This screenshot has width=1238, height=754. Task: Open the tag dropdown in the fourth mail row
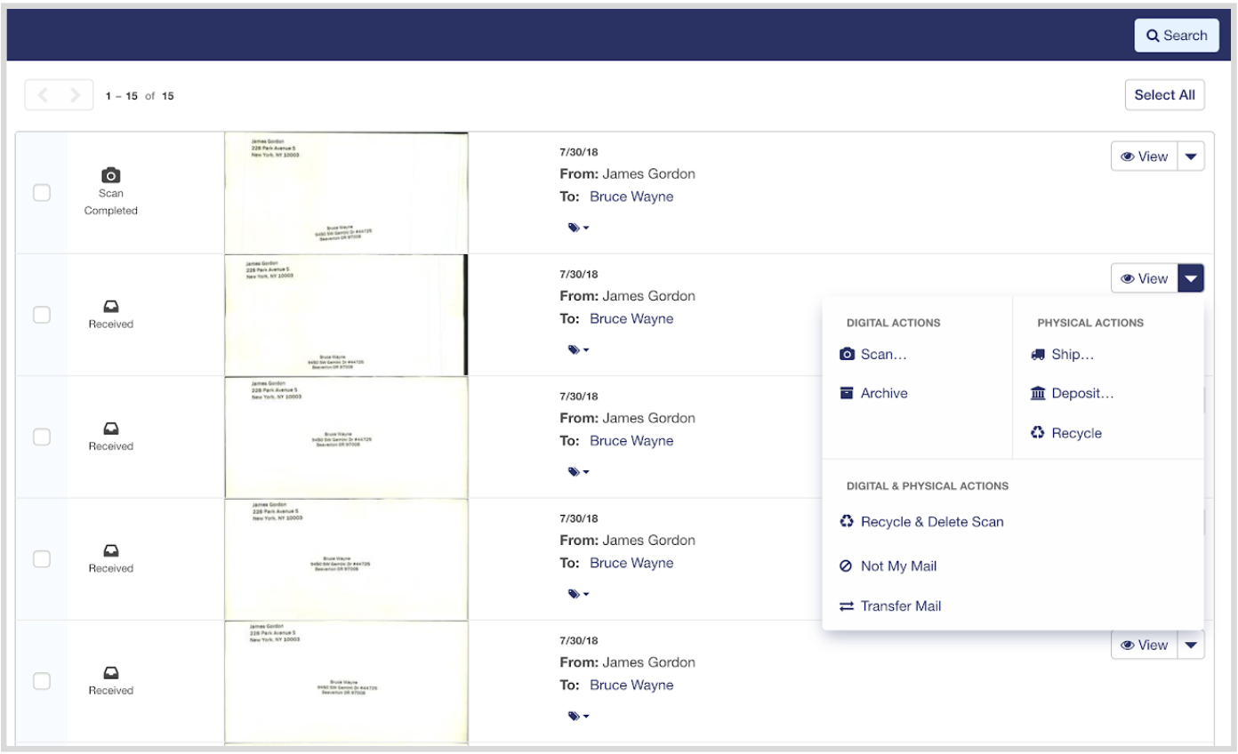[578, 594]
